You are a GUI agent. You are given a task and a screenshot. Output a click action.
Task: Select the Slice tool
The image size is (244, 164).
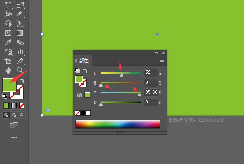point(20,61)
